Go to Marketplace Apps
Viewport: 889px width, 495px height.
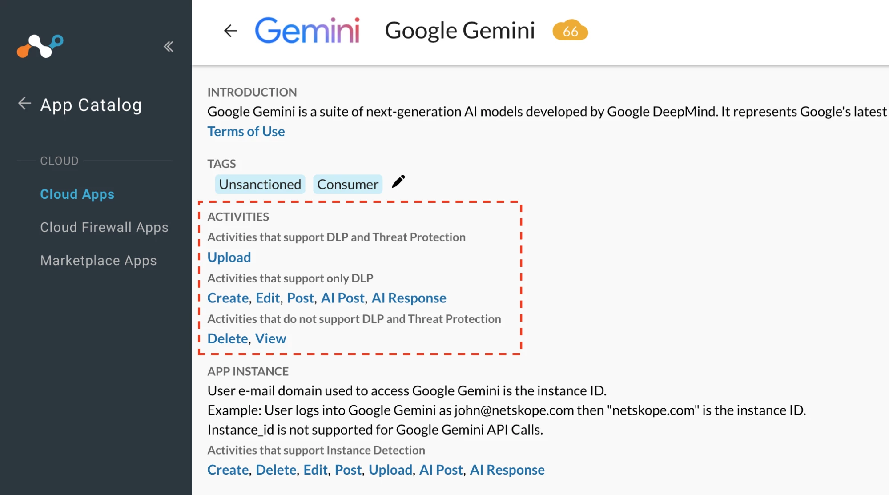tap(98, 260)
